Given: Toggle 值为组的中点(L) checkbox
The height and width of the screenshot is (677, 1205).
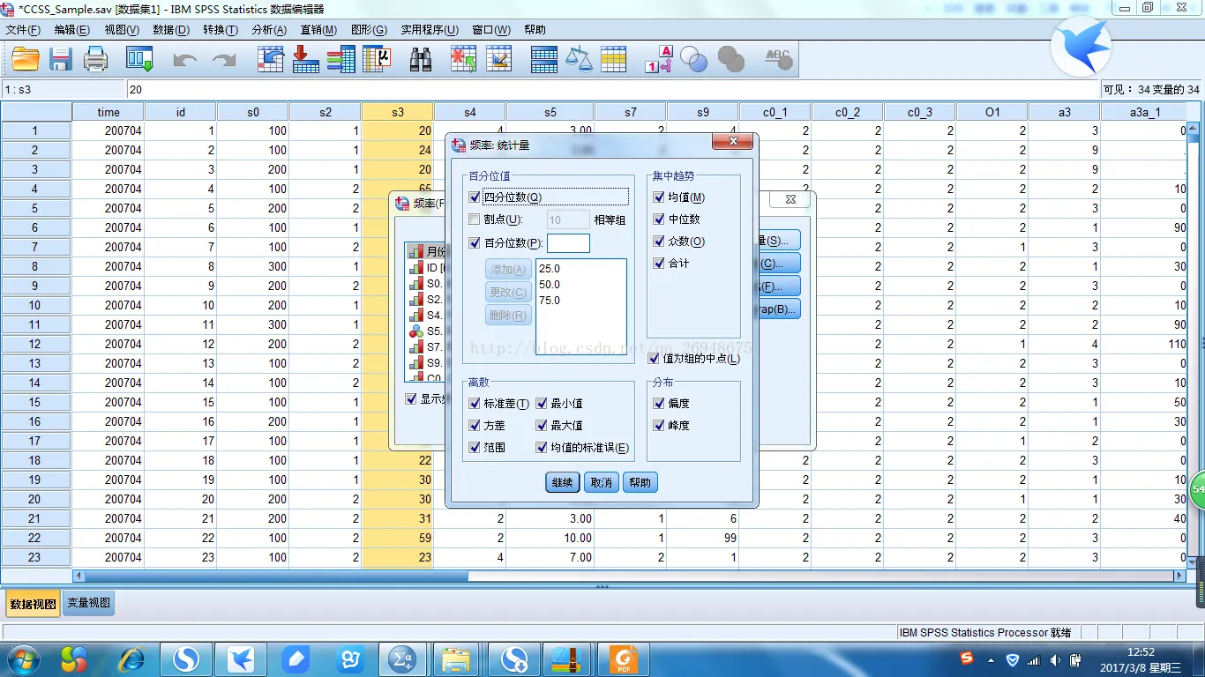Looking at the screenshot, I should (654, 359).
